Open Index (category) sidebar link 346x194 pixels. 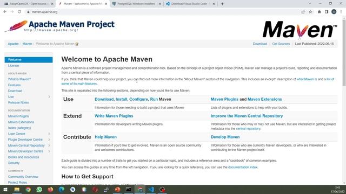pyautogui.click(x=19, y=128)
